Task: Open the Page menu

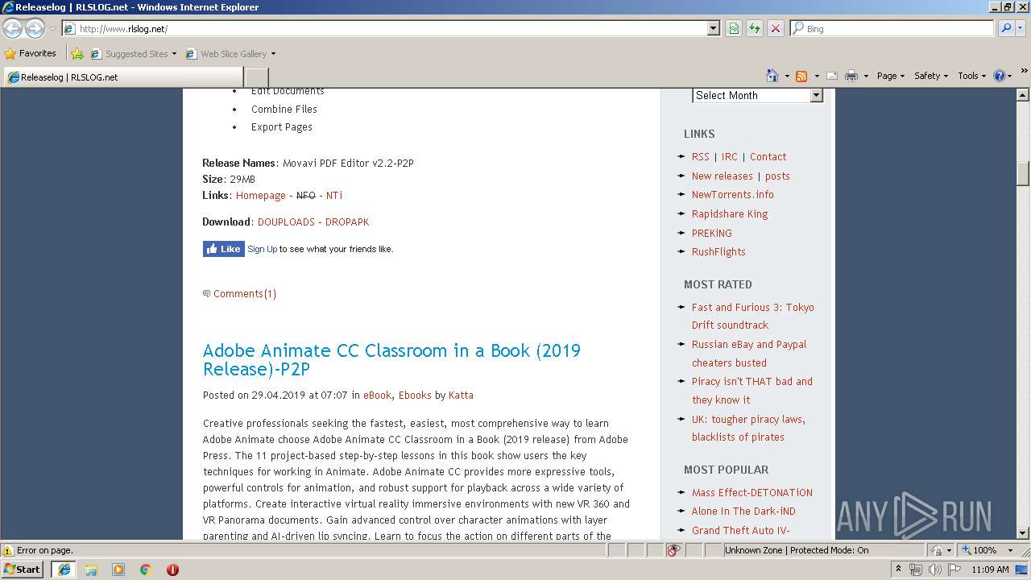Action: click(890, 76)
